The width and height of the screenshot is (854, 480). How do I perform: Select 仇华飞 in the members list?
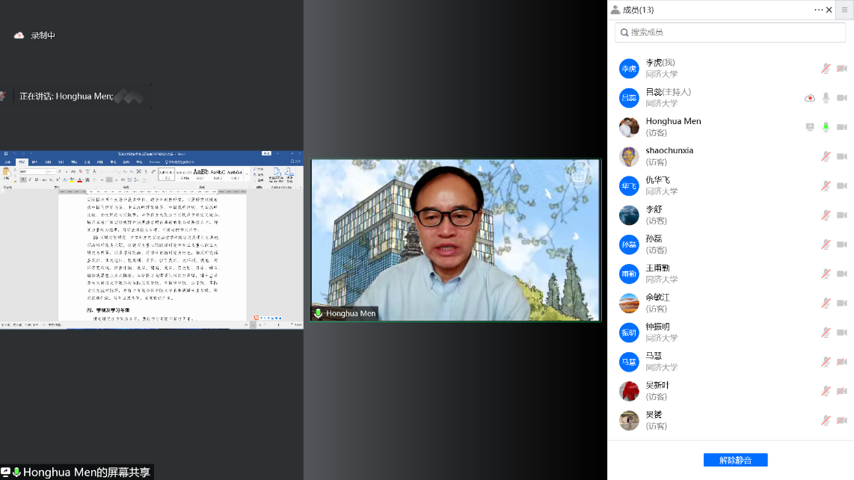tap(658, 185)
